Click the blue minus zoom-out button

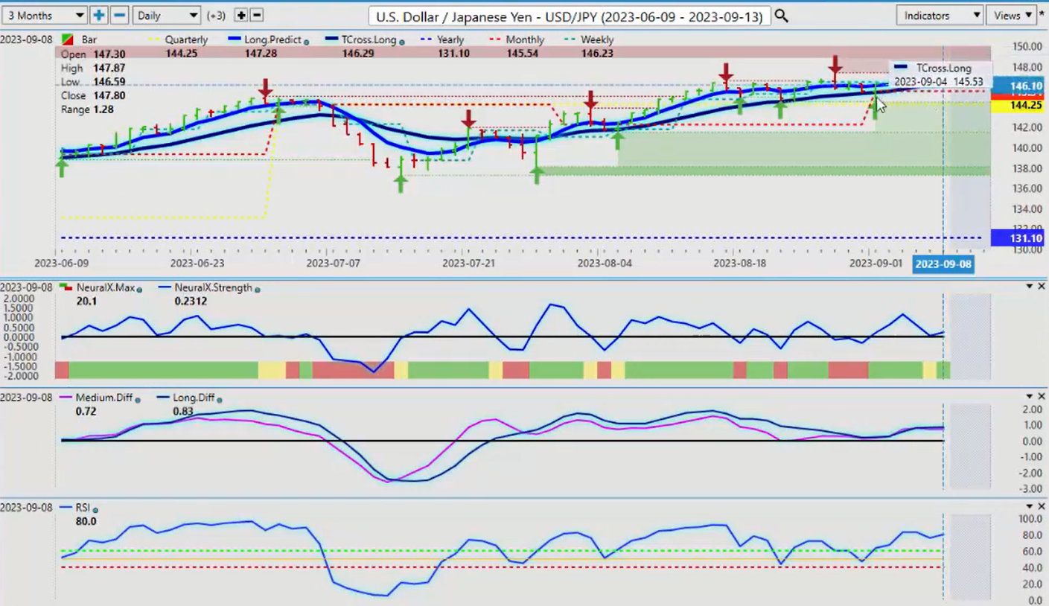coord(119,15)
